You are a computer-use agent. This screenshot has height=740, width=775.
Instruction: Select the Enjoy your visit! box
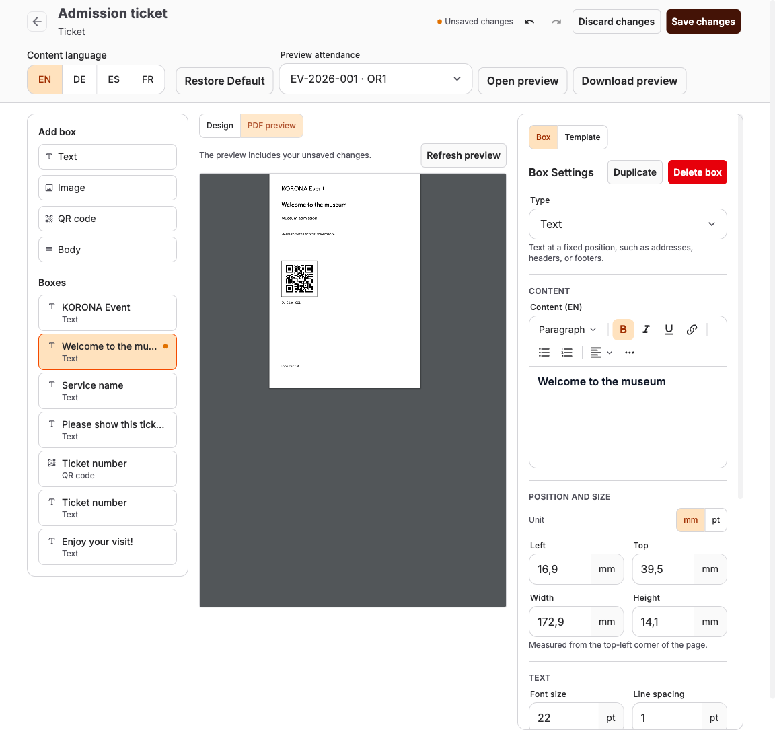tap(108, 547)
